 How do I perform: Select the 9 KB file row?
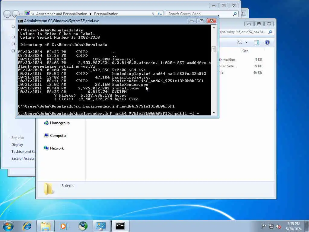tap(241, 66)
